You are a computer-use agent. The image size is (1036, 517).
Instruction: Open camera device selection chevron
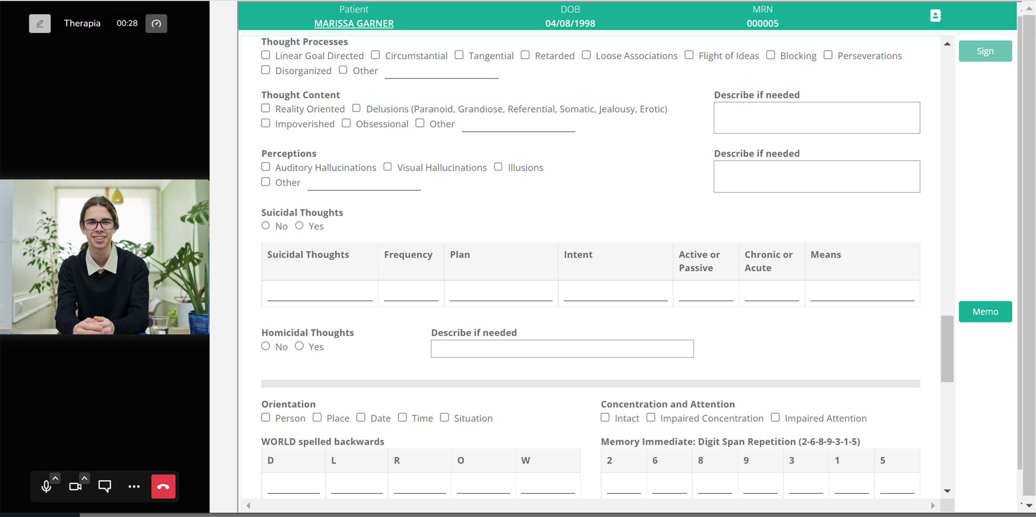point(85,478)
